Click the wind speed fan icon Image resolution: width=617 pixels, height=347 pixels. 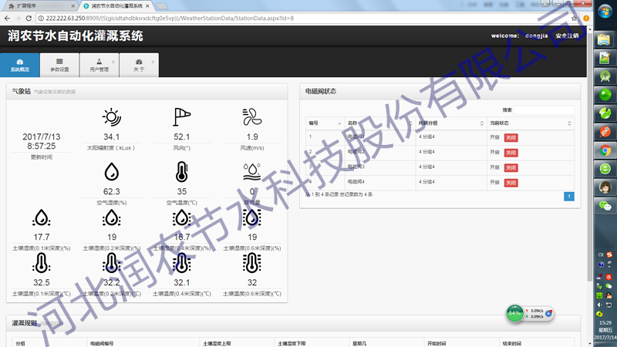[251, 117]
